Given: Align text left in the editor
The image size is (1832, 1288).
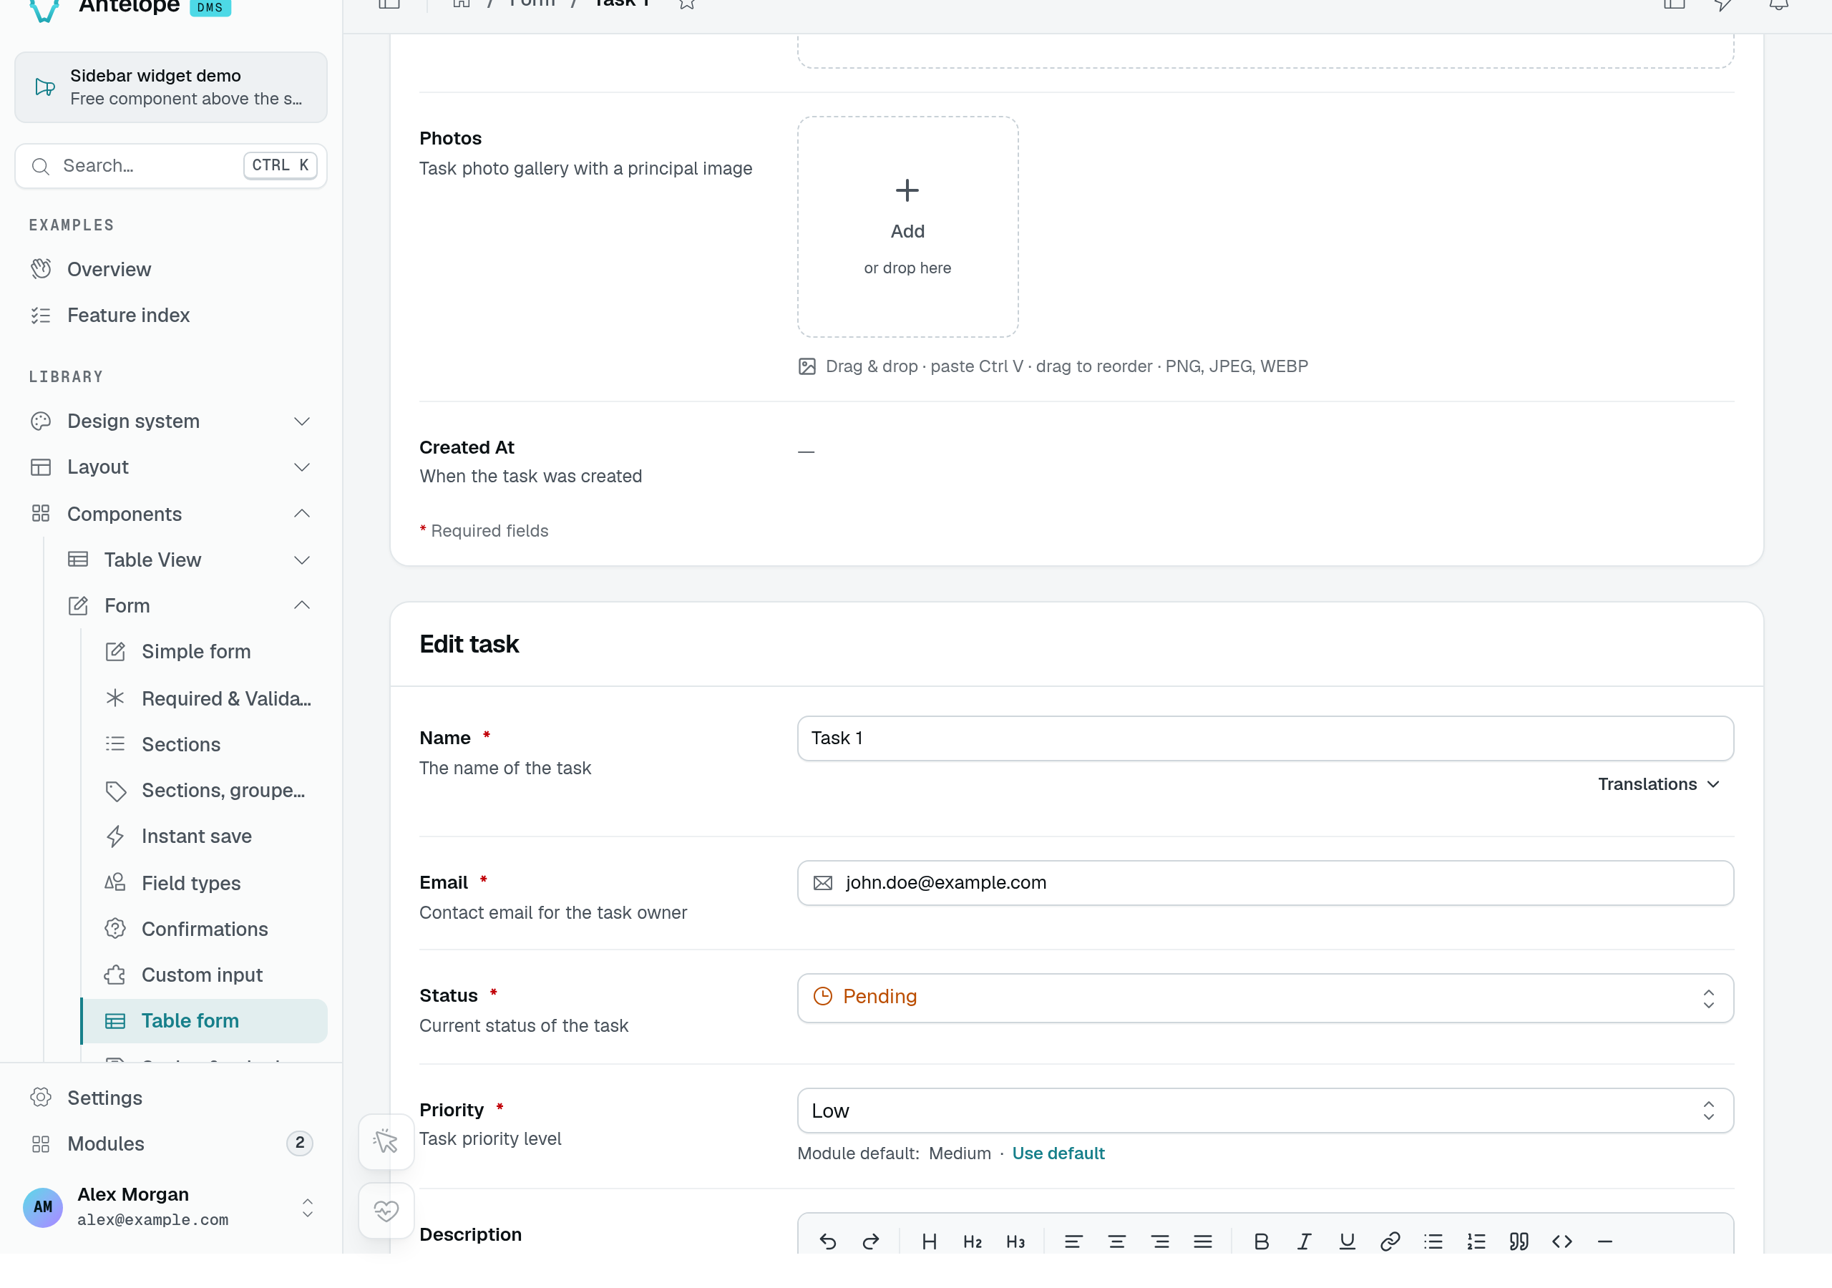Looking at the screenshot, I should pyautogui.click(x=1073, y=1241).
